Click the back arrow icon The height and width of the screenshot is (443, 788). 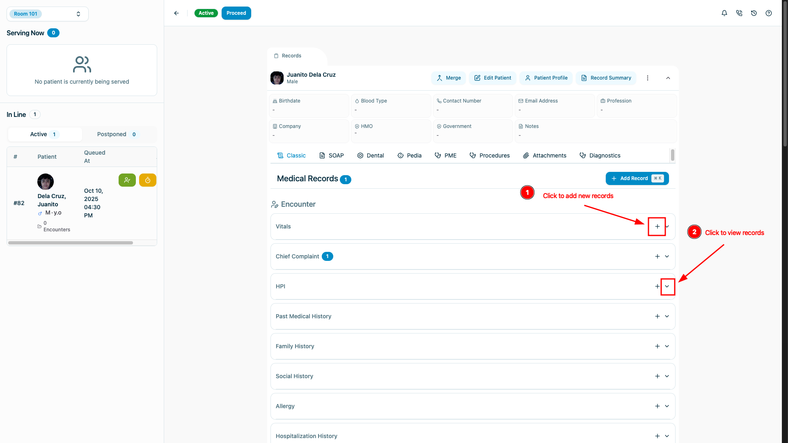pos(176,13)
